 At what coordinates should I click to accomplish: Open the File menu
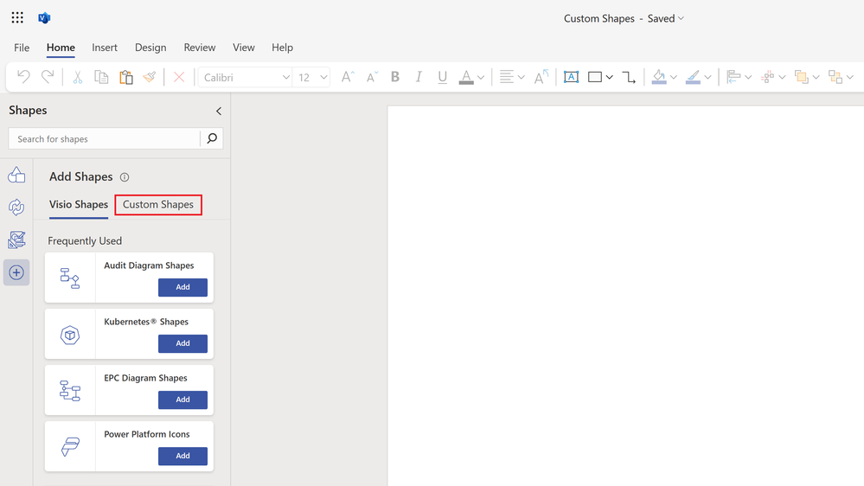pos(22,48)
